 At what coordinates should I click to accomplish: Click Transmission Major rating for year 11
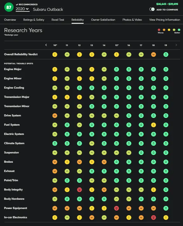[x=67, y=97]
